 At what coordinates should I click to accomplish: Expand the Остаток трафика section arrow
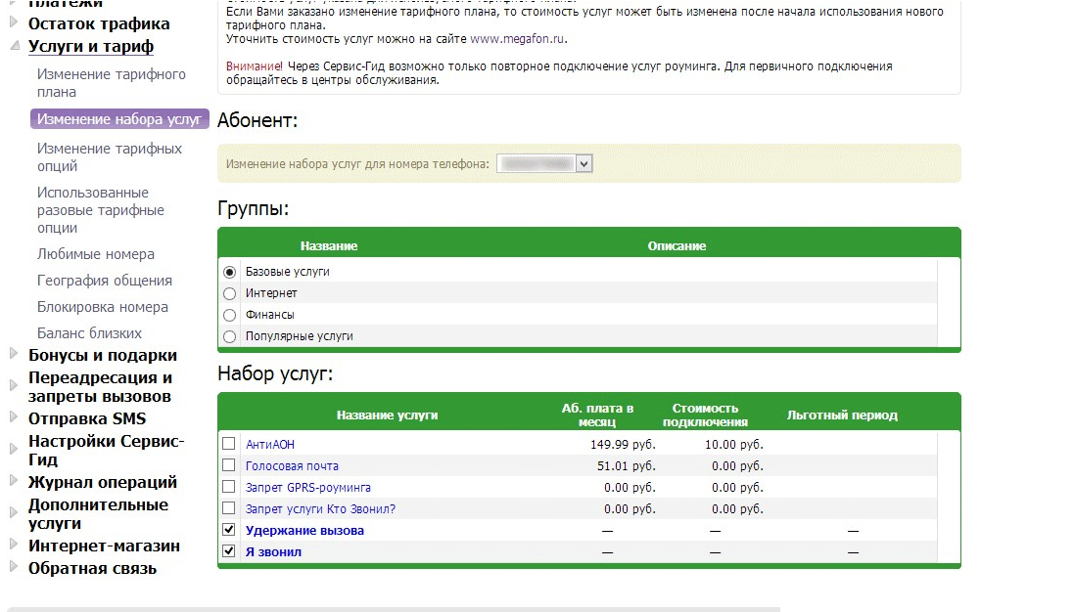click(x=14, y=22)
